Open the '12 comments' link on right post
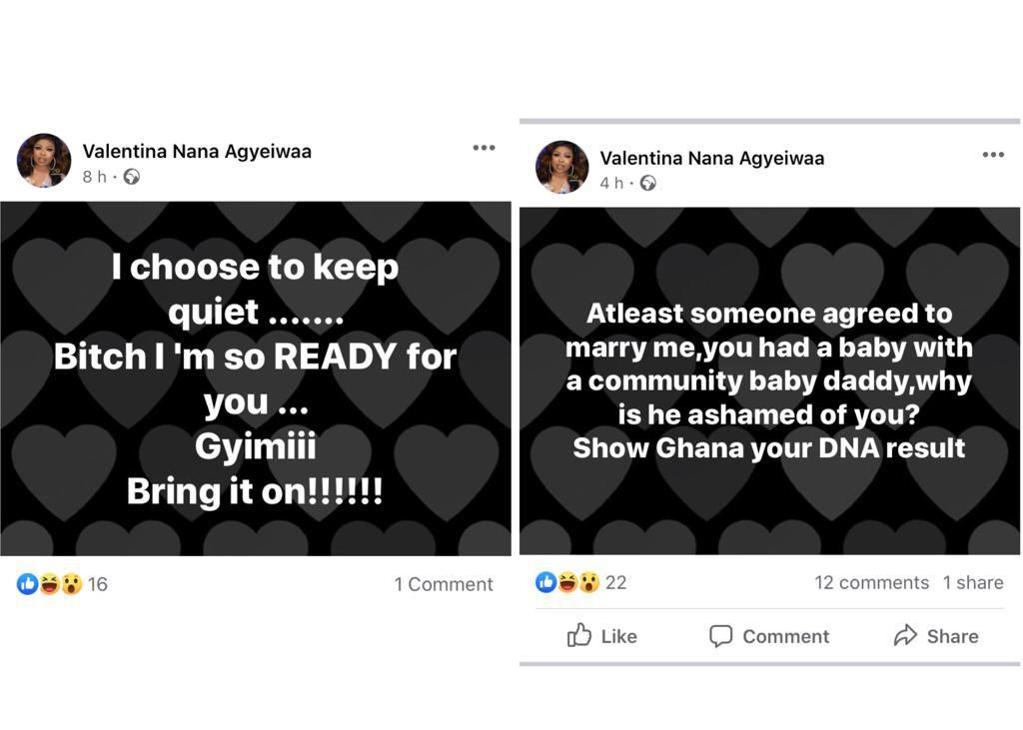This screenshot has height=730, width=1023. pos(871,582)
